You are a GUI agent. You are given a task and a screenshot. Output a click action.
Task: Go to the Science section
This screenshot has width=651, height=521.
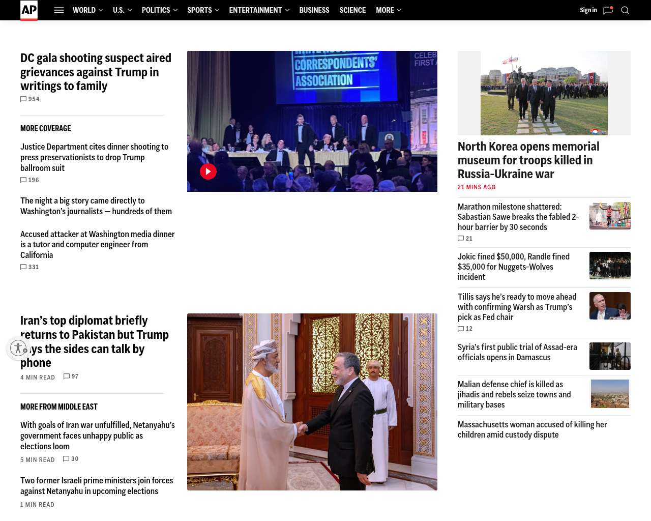tap(352, 10)
